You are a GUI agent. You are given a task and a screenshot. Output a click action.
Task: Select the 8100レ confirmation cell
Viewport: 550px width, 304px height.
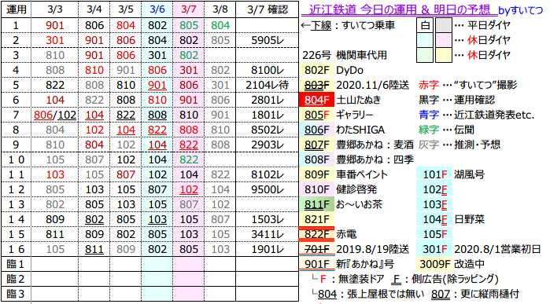(x=268, y=70)
